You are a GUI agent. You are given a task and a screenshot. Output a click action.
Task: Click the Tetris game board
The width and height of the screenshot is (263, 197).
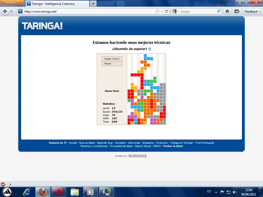pos(147,89)
